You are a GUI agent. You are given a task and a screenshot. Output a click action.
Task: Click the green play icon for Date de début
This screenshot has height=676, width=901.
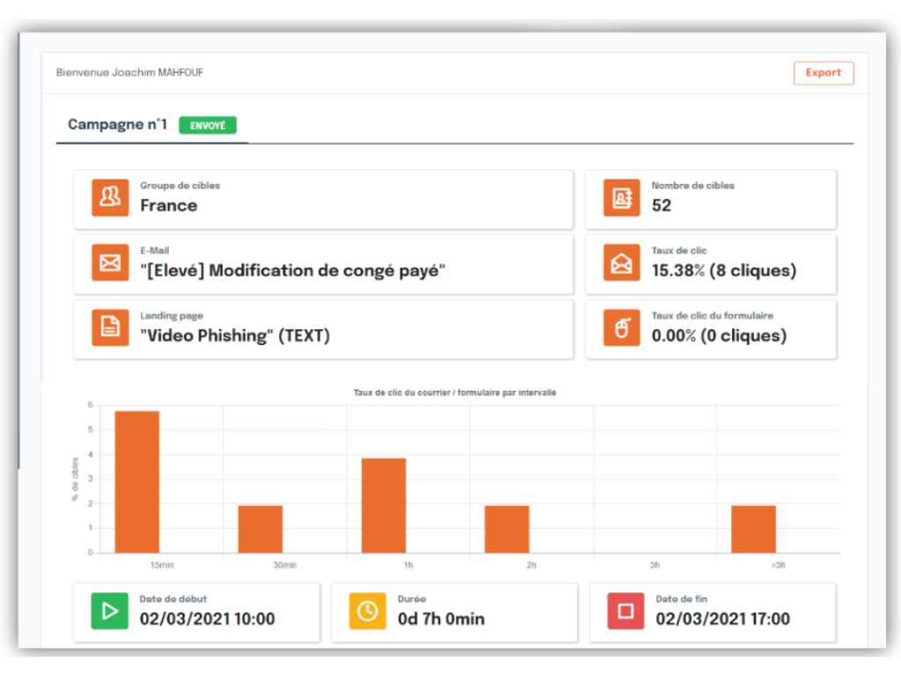[x=110, y=611]
